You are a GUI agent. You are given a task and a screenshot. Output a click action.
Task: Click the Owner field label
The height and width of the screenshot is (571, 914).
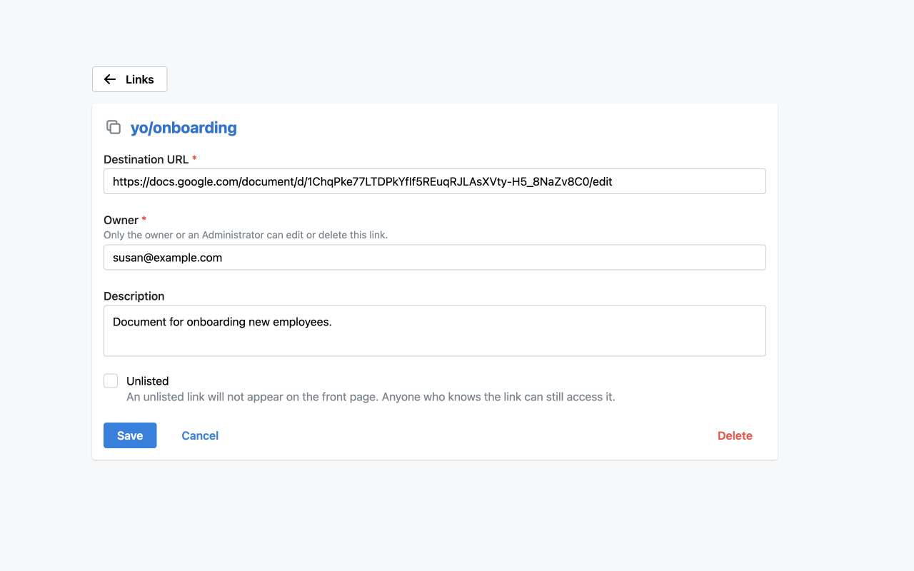click(121, 220)
